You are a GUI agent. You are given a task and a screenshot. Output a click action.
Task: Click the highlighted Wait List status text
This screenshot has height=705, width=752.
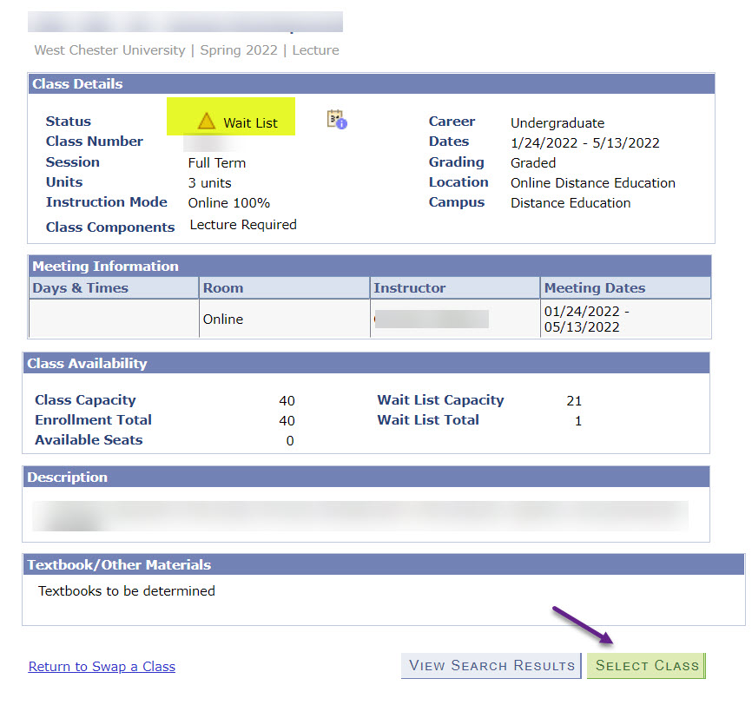pos(250,123)
